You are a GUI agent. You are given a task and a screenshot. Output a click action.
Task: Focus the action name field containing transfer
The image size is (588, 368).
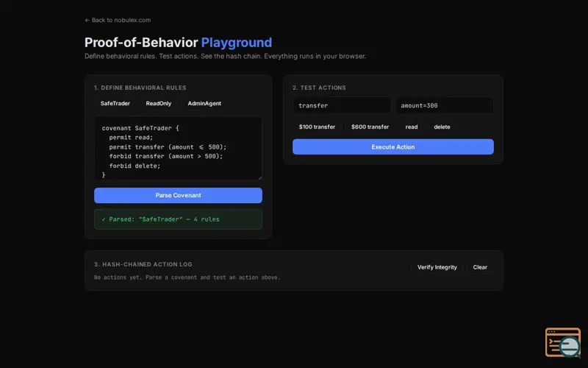click(x=342, y=105)
